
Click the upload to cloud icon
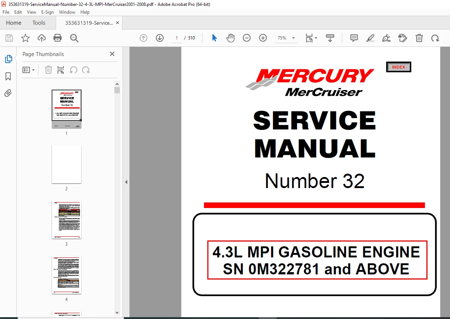tap(42, 38)
